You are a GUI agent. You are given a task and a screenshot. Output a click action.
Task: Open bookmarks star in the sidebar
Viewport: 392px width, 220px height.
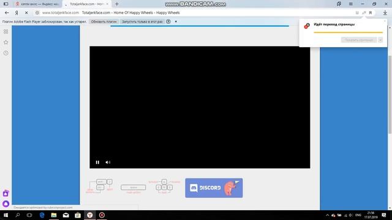pyautogui.click(x=6, y=42)
